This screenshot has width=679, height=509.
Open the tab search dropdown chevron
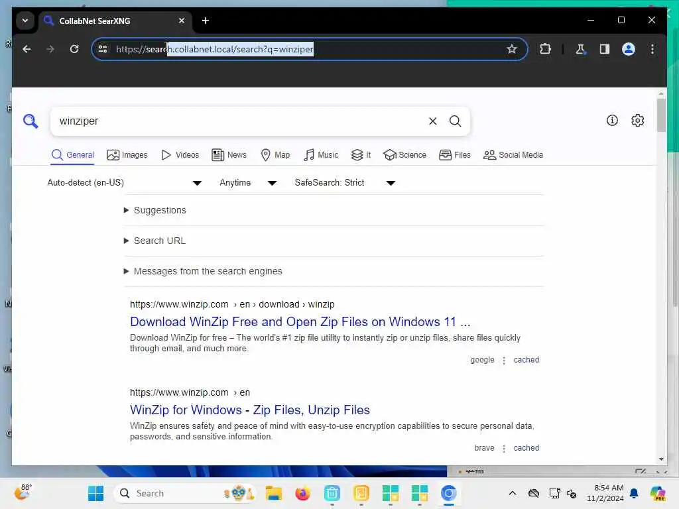tap(25, 21)
